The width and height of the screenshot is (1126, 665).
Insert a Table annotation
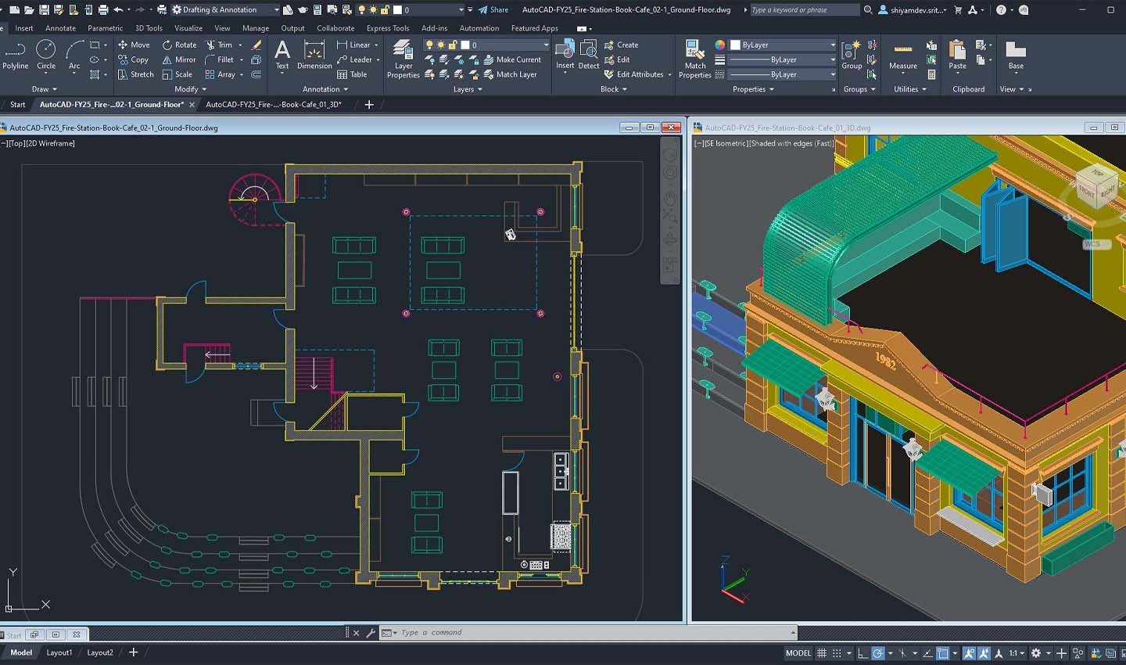pos(352,74)
